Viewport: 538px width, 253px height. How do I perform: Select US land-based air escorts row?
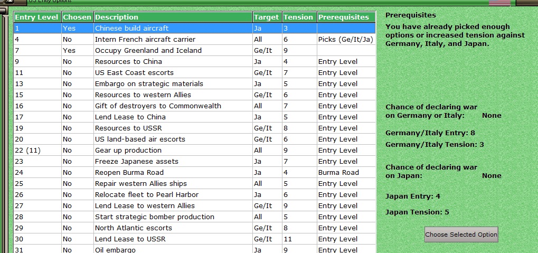point(194,139)
